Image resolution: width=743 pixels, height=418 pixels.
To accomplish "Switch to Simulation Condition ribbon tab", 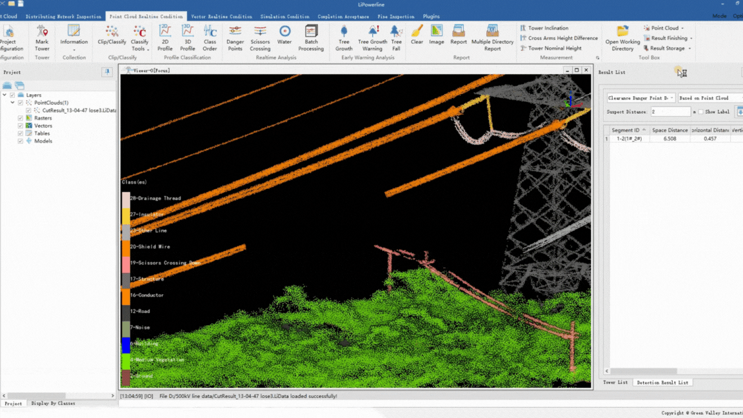I will tap(284, 16).
